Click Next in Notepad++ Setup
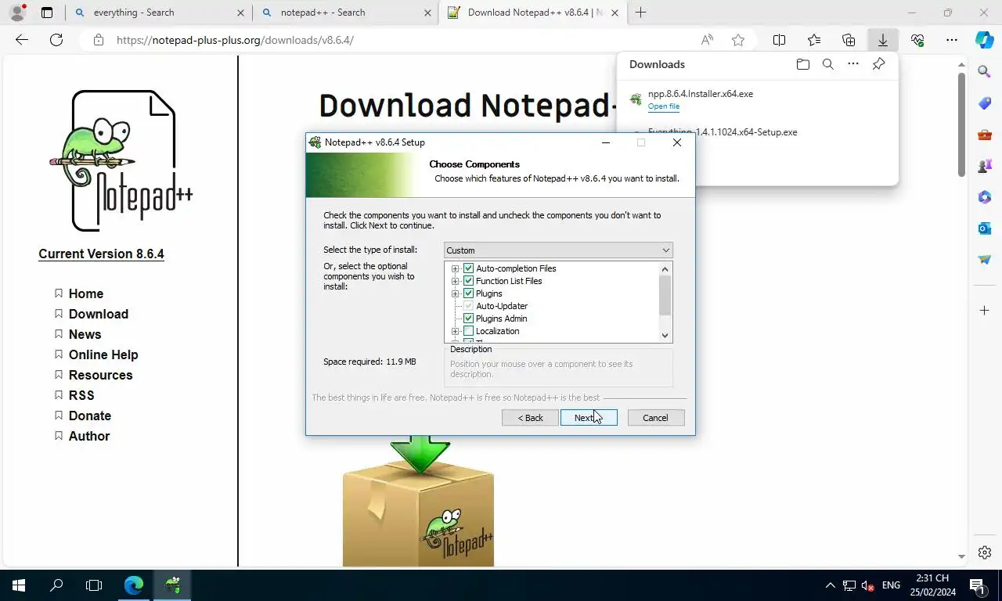The height and width of the screenshot is (601, 1002). point(589,418)
